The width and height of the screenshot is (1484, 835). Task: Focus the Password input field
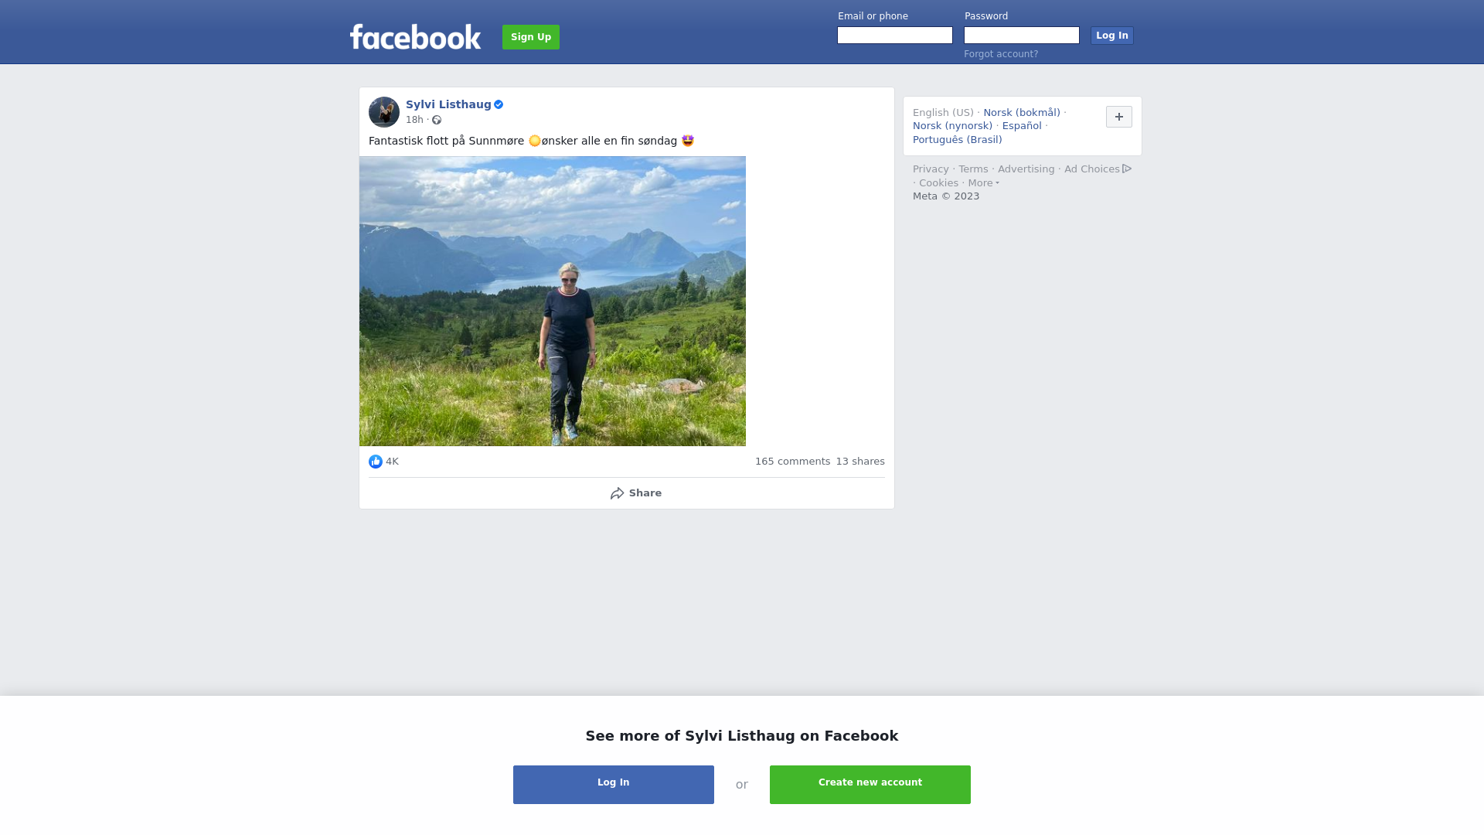pos(1022,36)
